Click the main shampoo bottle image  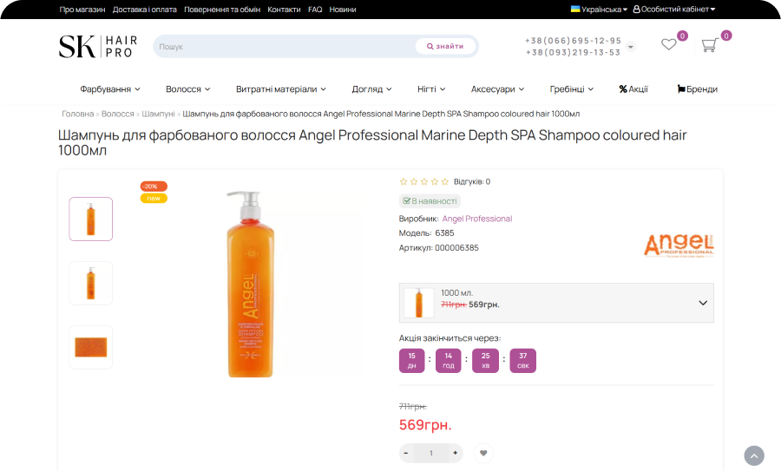251,285
